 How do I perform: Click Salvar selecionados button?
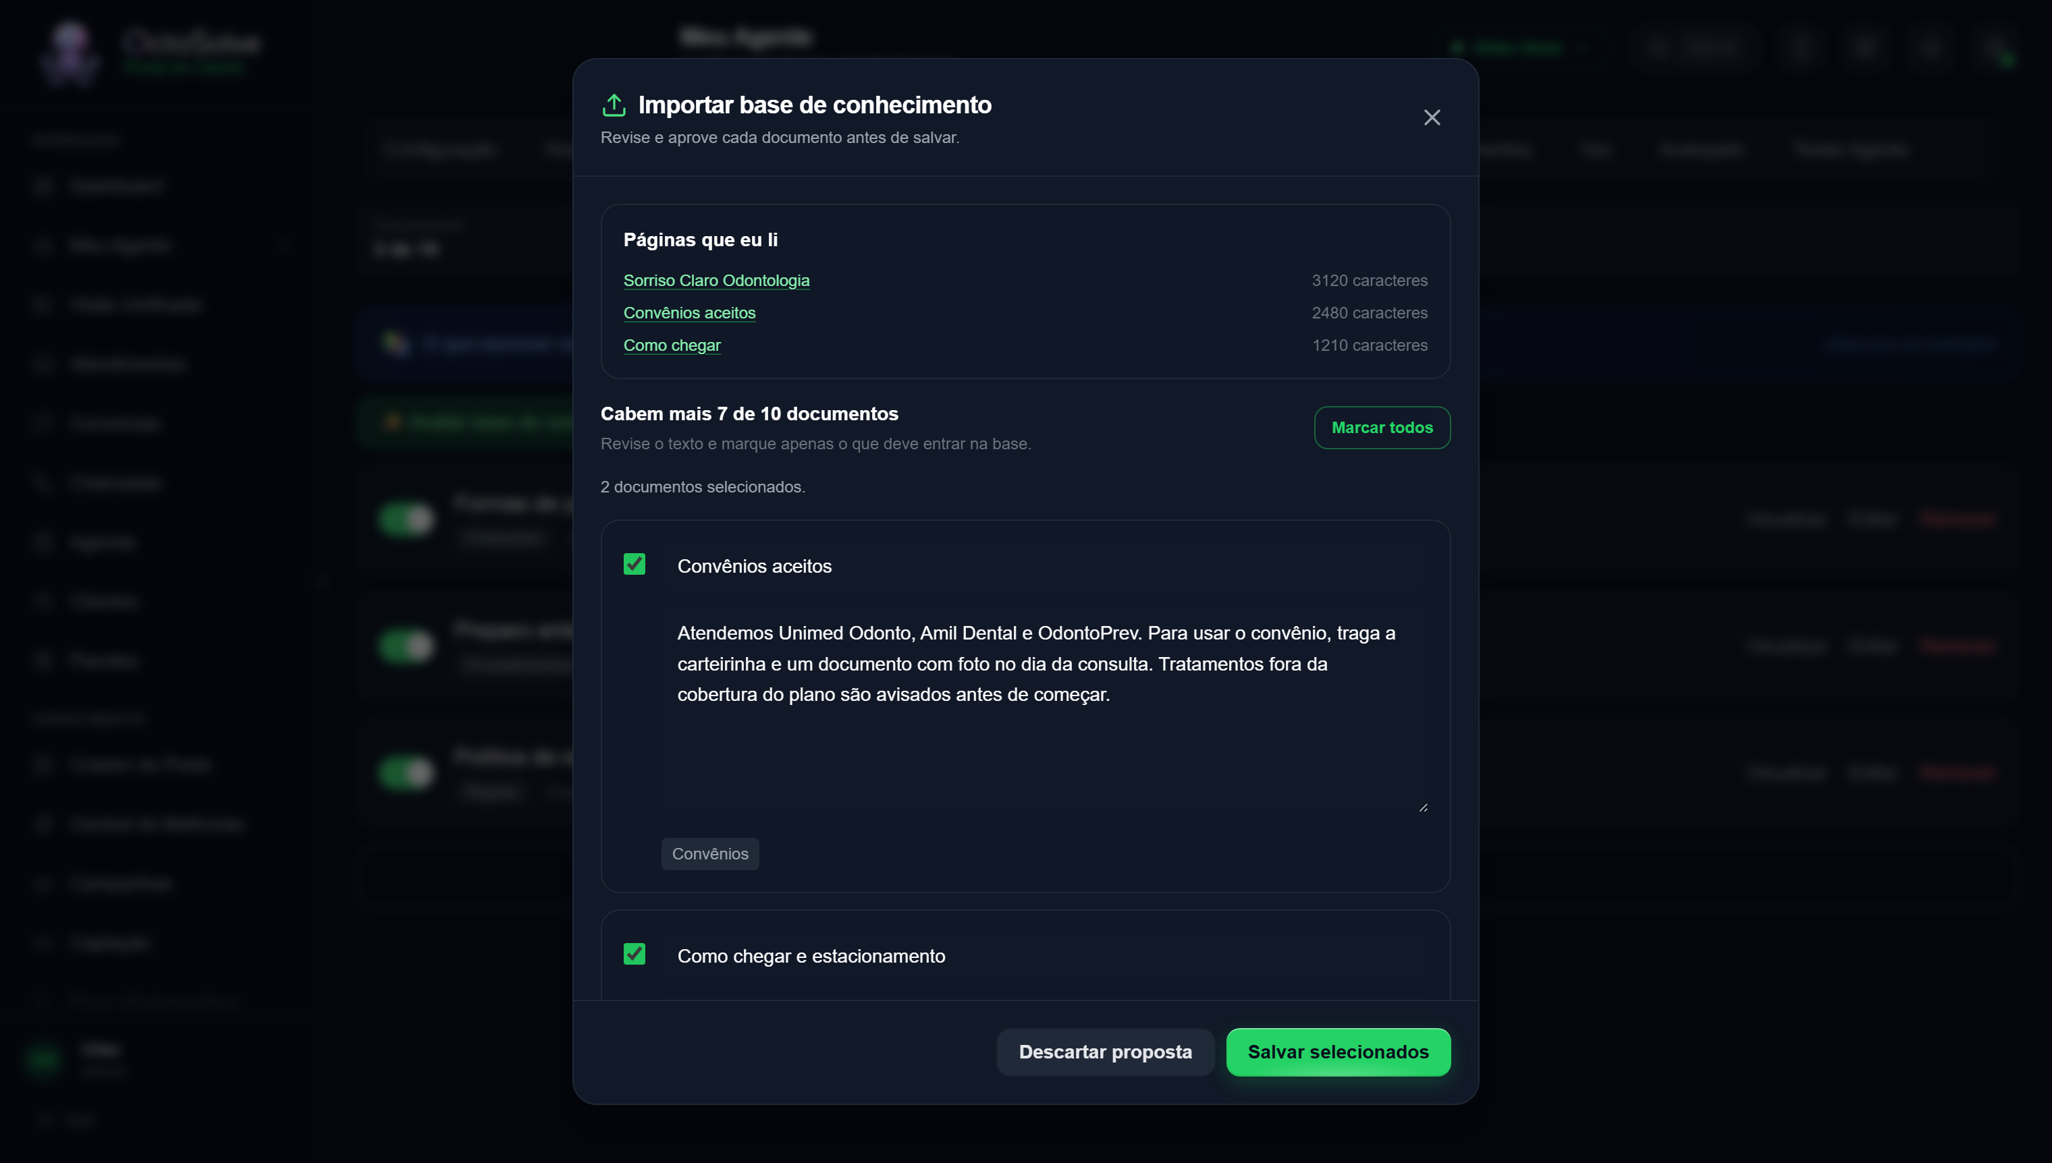[x=1338, y=1052]
